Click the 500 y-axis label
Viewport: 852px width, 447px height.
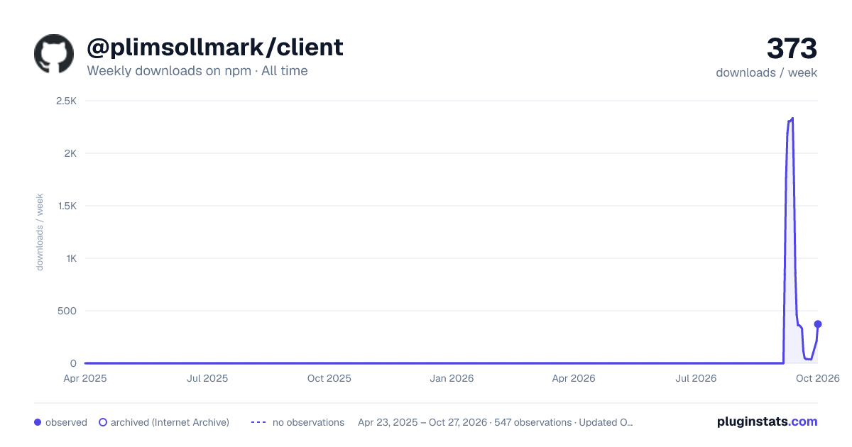point(67,311)
